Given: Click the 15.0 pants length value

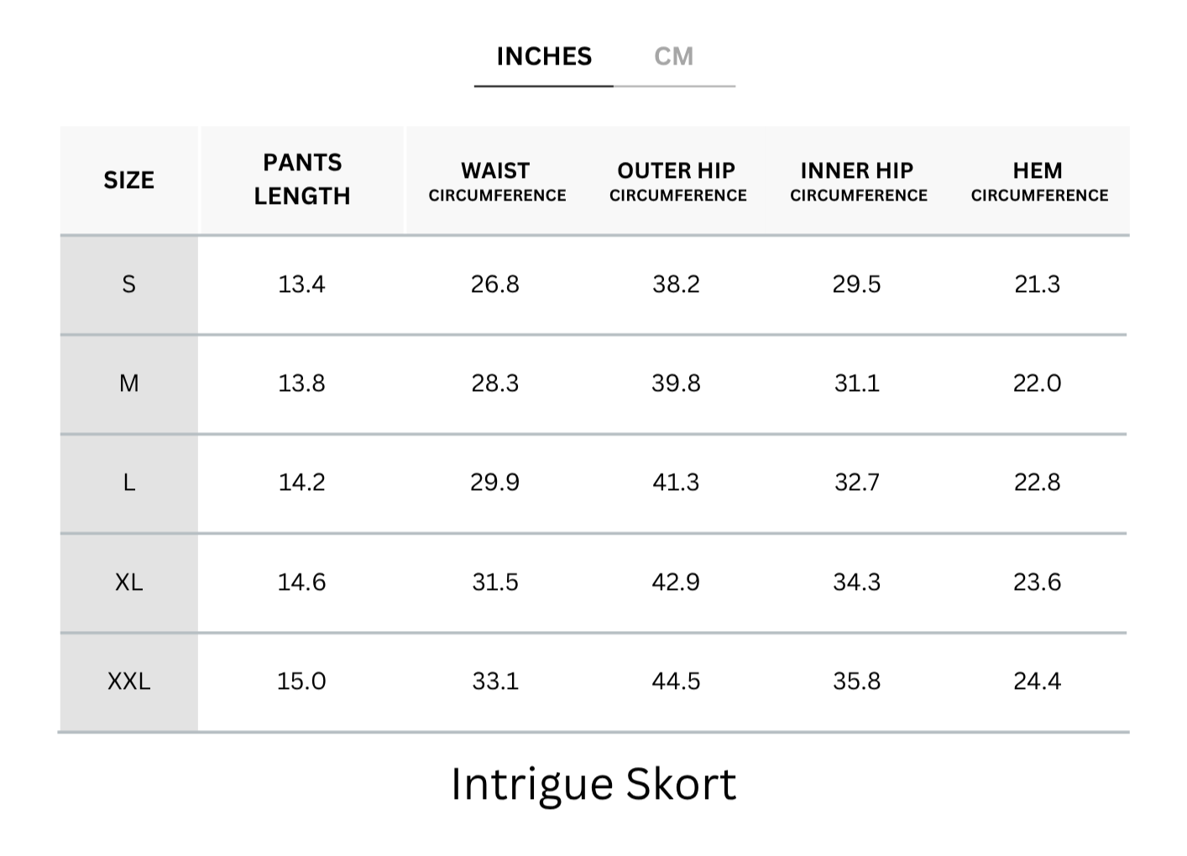Looking at the screenshot, I should click(x=301, y=681).
